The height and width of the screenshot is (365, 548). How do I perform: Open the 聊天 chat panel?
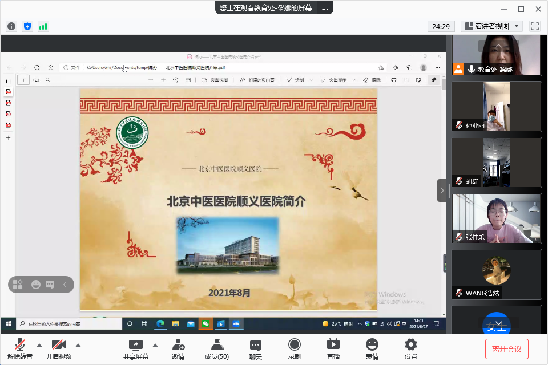point(256,349)
